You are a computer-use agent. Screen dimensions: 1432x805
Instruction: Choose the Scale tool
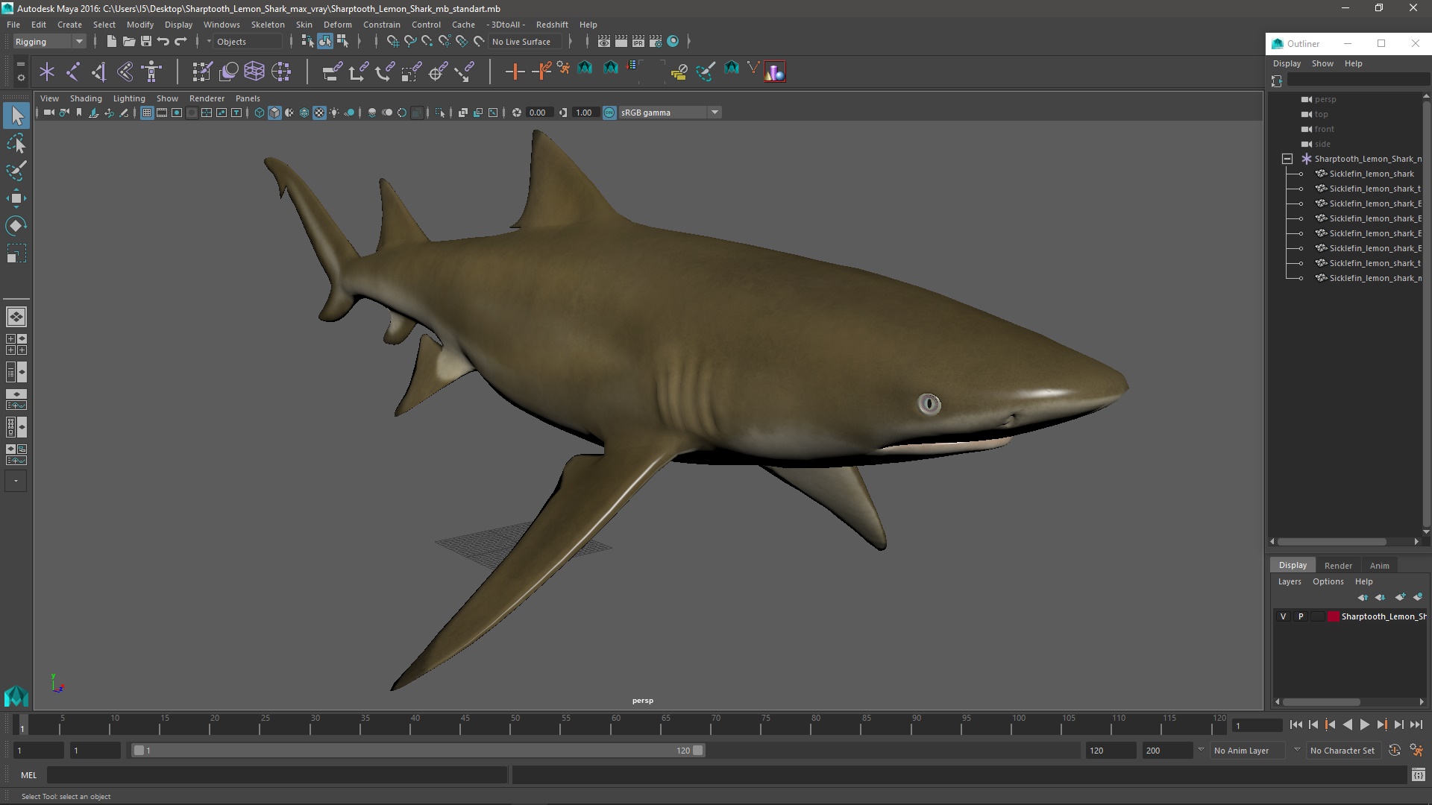[16, 253]
